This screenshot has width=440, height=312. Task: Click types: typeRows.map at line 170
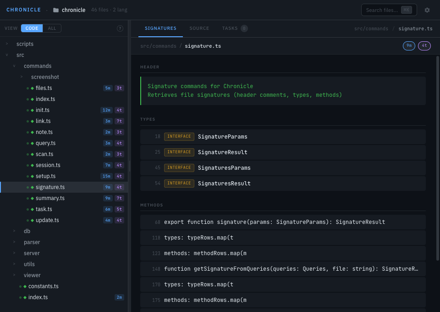[x=283, y=284]
